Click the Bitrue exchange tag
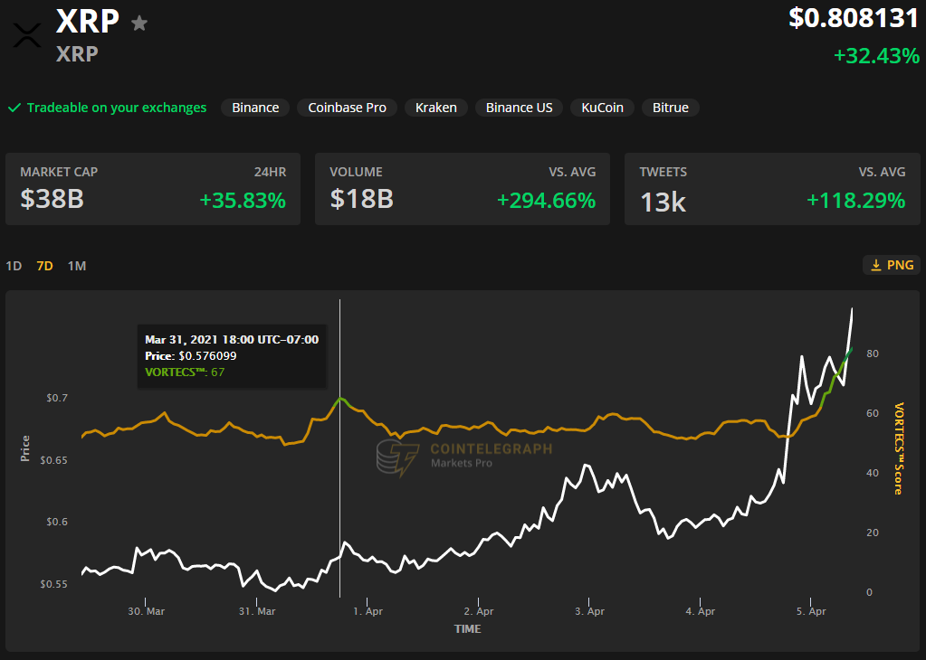The width and height of the screenshot is (926, 660). pyautogui.click(x=670, y=107)
